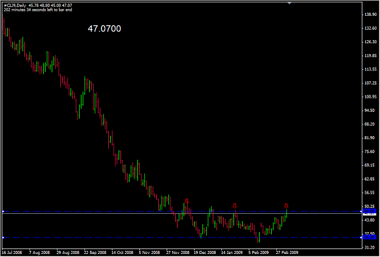Click the 31.20 price axis label
The width and height of the screenshot is (380, 257).
click(370, 247)
